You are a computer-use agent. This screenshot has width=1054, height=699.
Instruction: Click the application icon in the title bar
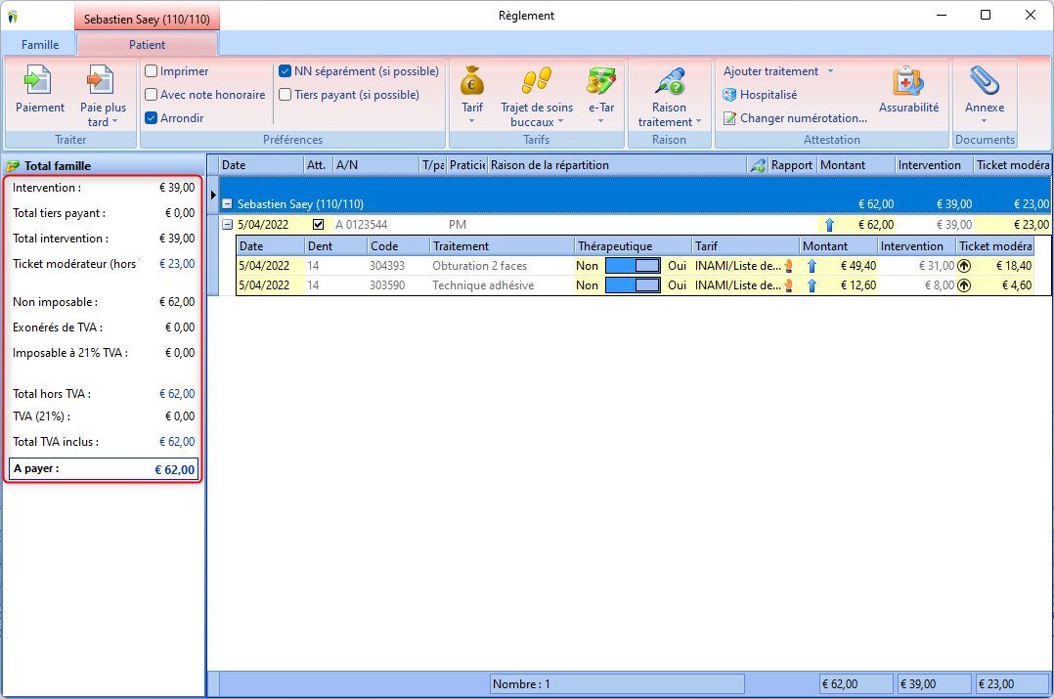point(12,17)
